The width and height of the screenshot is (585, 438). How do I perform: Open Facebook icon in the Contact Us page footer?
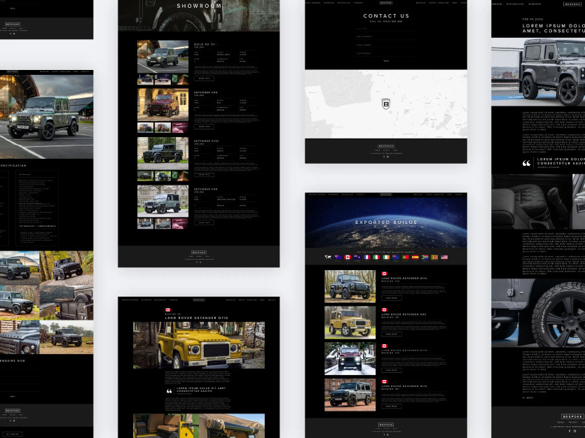point(384,157)
